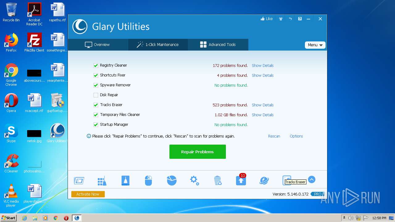Launch the Registry Cleaner grid-and-broom icon
This screenshot has width=395, height=222.
click(102, 181)
